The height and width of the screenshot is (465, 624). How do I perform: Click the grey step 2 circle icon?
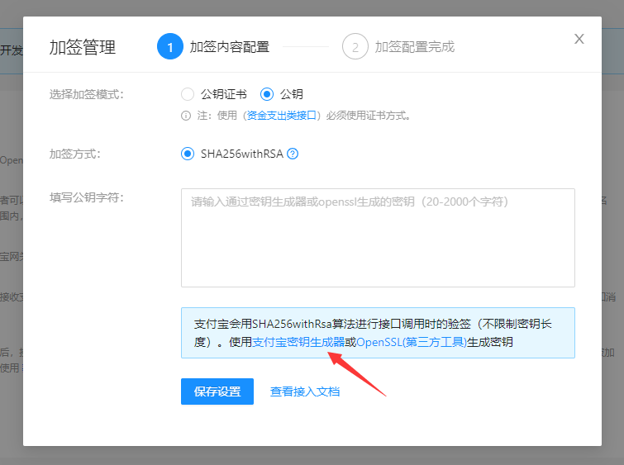355,46
